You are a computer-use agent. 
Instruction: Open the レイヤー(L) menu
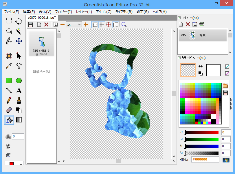pos(84,12)
